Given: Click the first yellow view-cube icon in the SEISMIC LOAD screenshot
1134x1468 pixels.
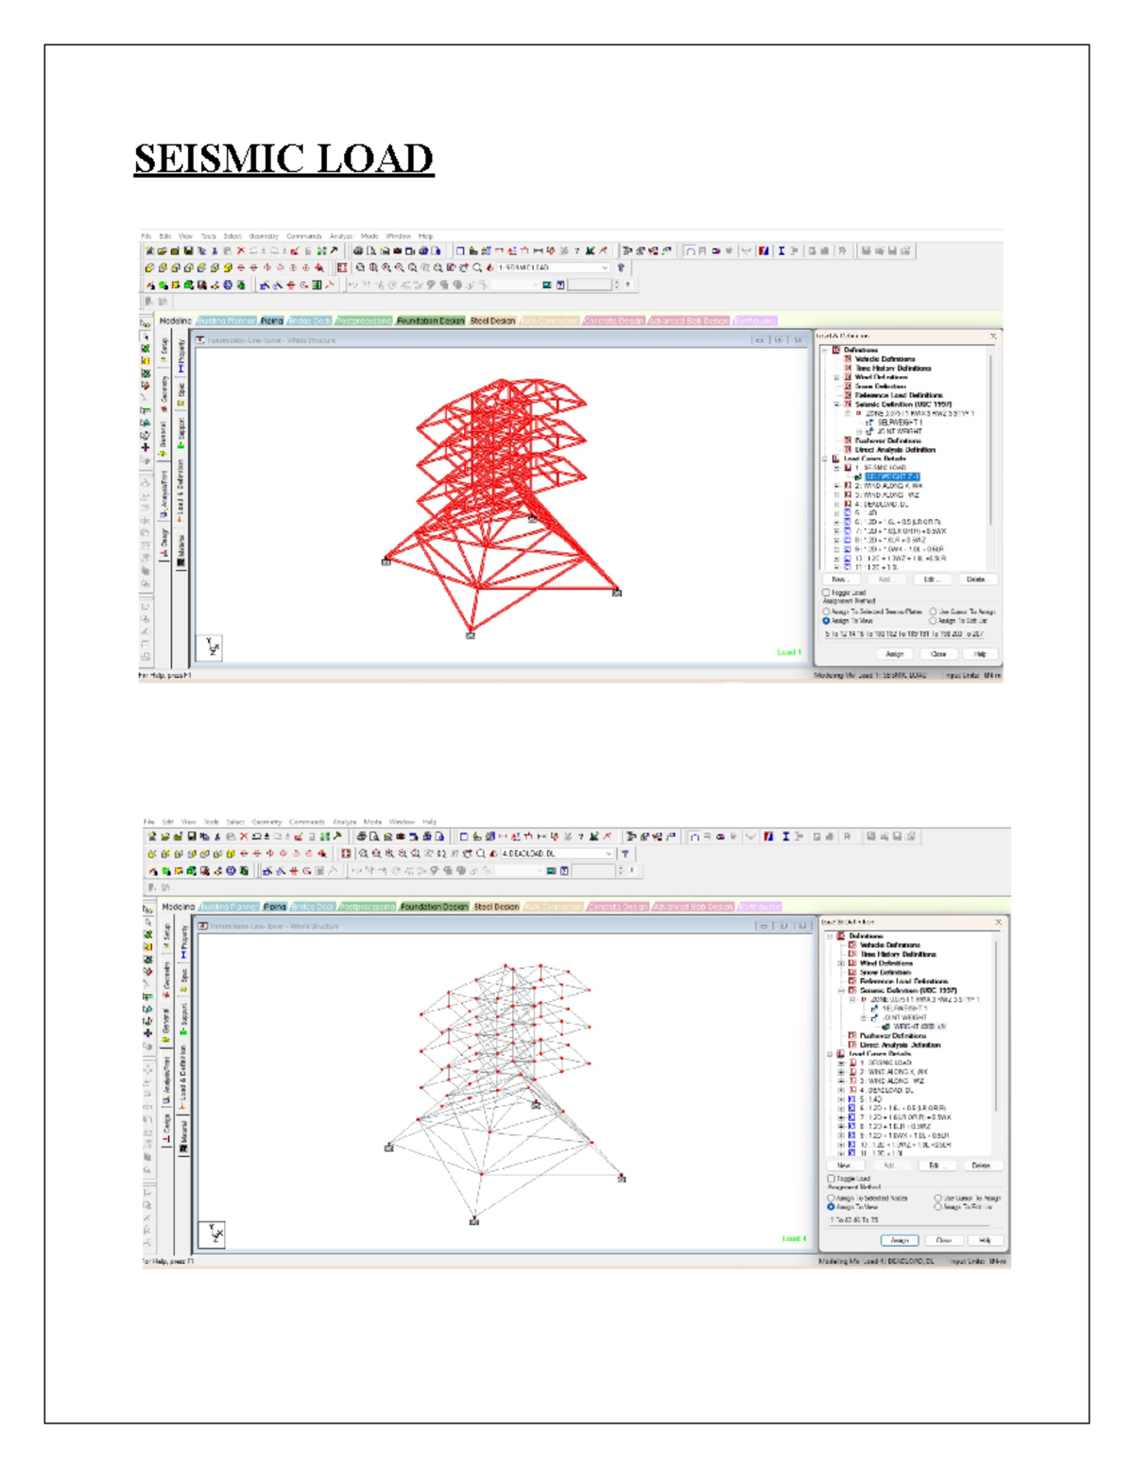Looking at the screenshot, I should point(149,268).
